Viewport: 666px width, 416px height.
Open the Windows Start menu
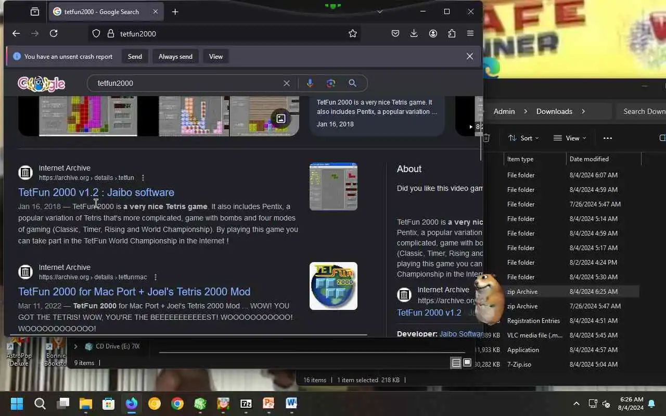[17, 404]
